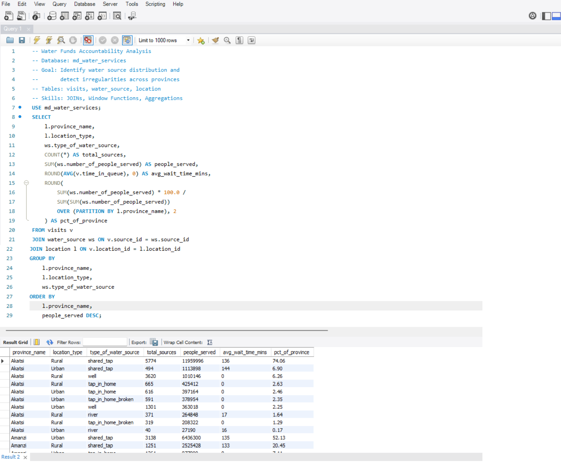Open the Database menu

point(85,4)
